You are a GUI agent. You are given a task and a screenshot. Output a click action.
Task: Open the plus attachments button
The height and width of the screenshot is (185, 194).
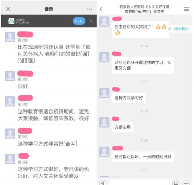(x=186, y=182)
